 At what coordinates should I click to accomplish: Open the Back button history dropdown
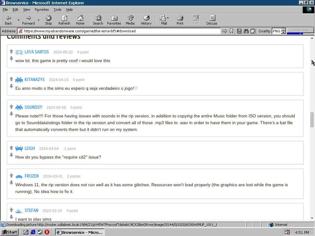[18, 20]
